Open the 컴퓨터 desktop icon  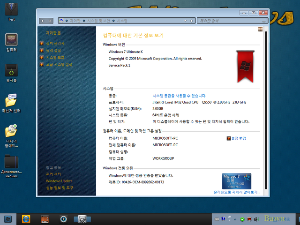[11, 43]
